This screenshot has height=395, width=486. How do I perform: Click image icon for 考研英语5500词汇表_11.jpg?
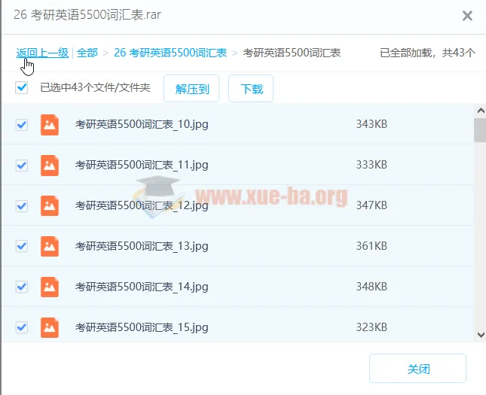pos(50,165)
